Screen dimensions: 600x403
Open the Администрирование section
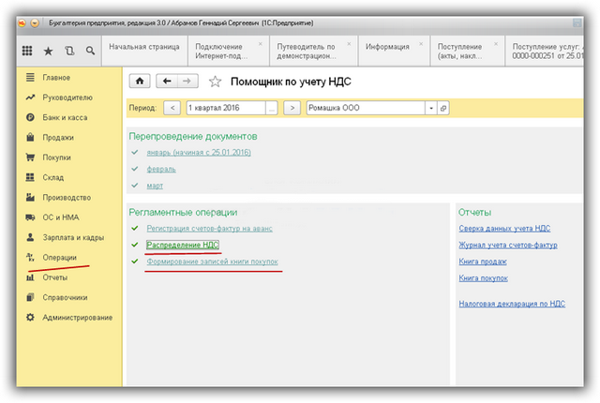[x=77, y=318]
